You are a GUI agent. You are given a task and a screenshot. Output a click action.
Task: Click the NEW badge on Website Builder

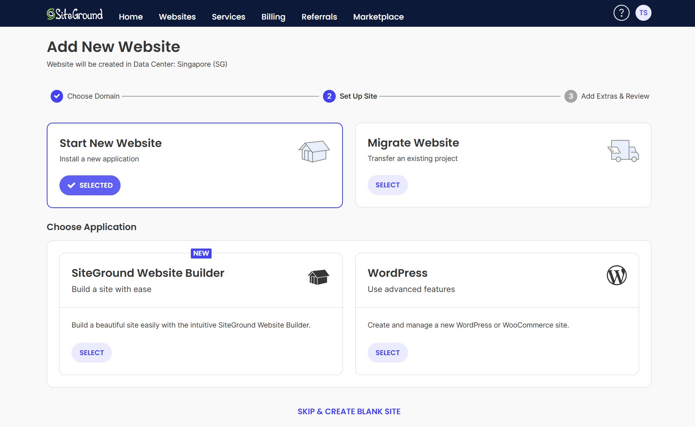tap(201, 253)
